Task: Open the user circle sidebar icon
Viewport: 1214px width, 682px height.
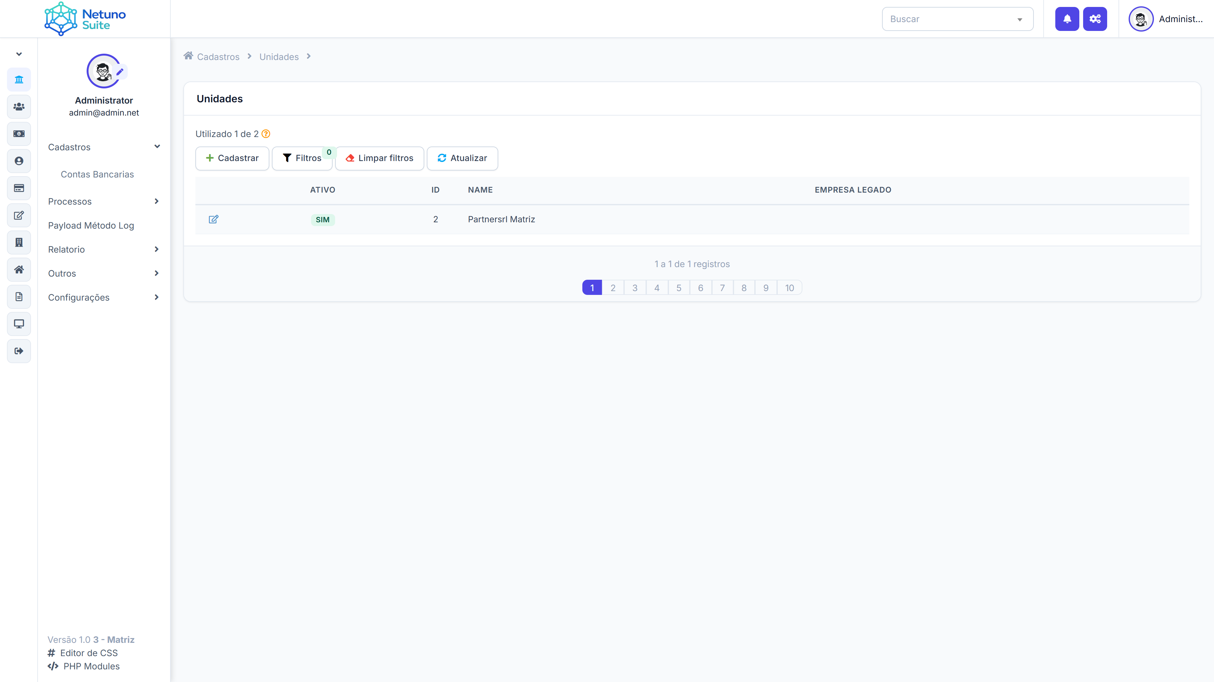Action: click(19, 161)
